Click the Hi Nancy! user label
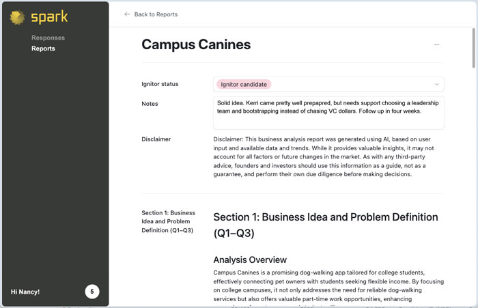The height and width of the screenshot is (308, 478). click(25, 292)
